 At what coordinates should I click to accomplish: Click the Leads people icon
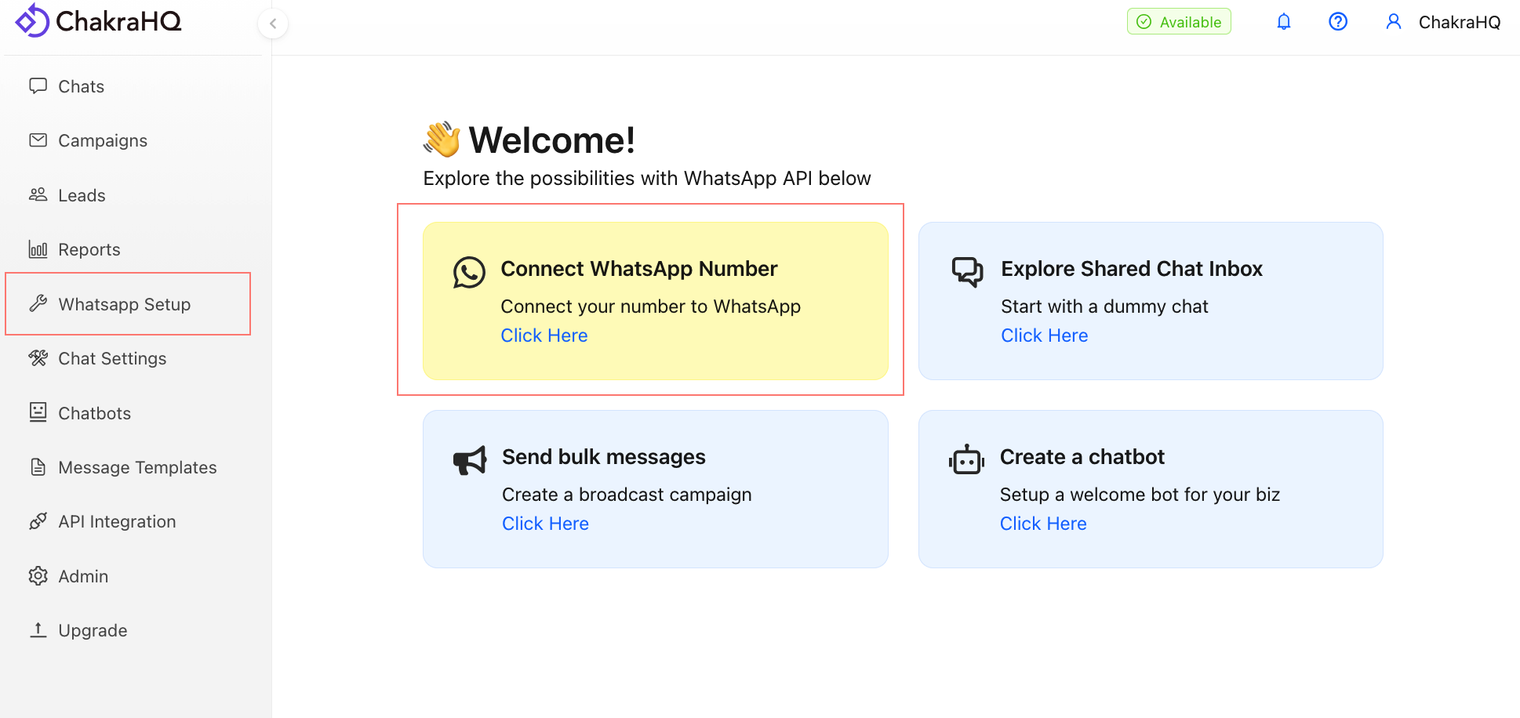(x=38, y=194)
